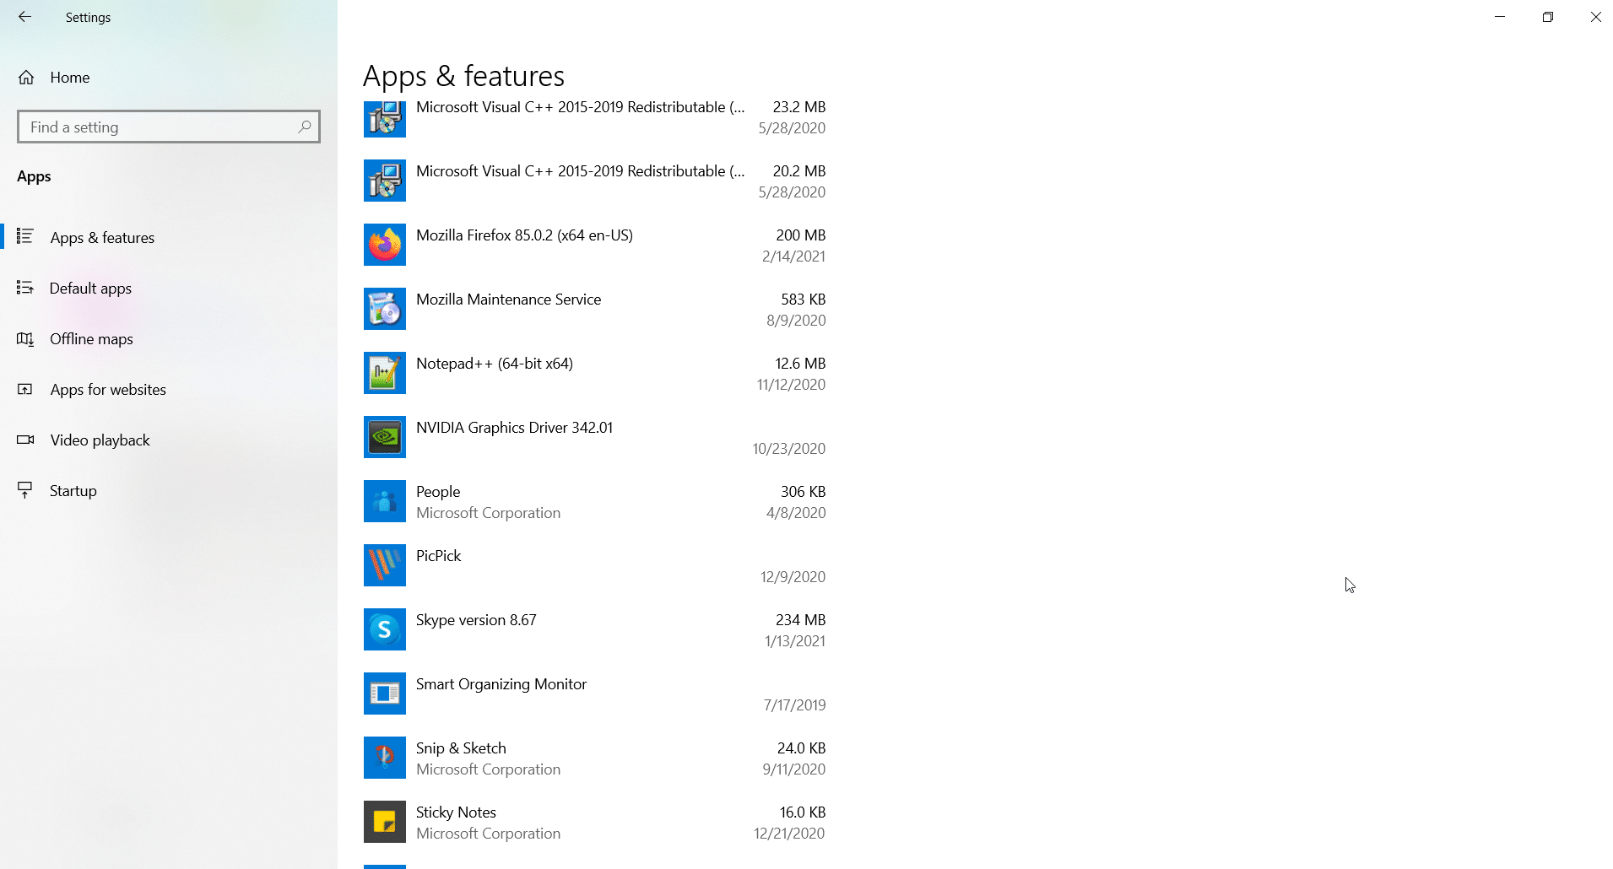Click the search magnifier icon

tap(305, 127)
